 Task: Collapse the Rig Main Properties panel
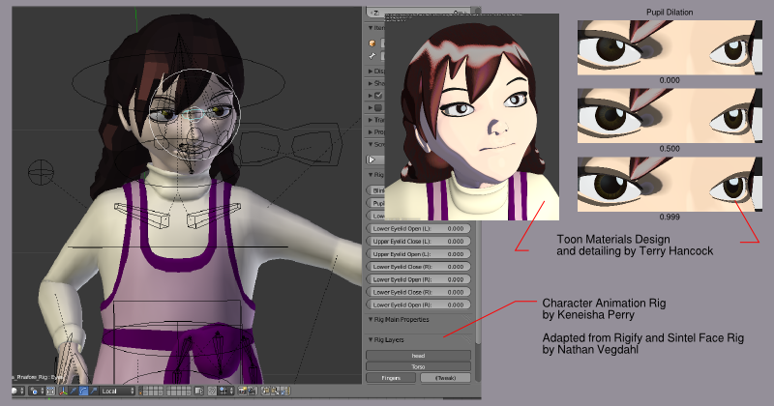(372, 319)
